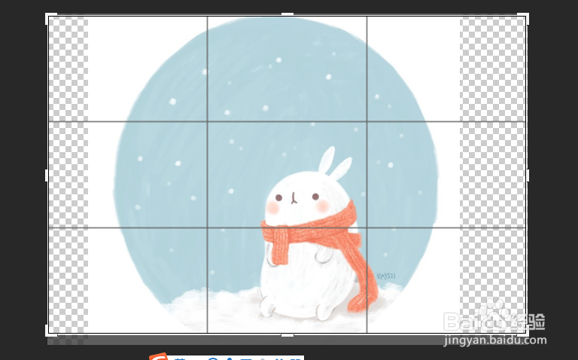578x360 pixels.
Task: Click the bottom-center crop edge handle
Action: click(287, 335)
